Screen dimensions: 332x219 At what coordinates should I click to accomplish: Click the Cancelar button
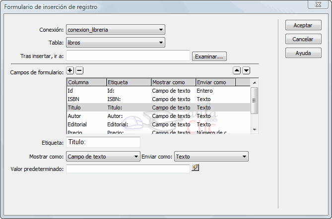coord(303,39)
